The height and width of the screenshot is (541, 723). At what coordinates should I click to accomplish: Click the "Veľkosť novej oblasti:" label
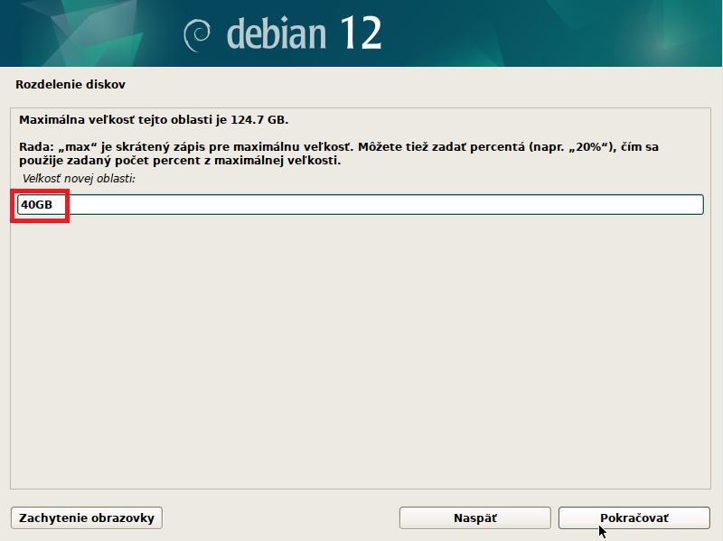coord(79,179)
